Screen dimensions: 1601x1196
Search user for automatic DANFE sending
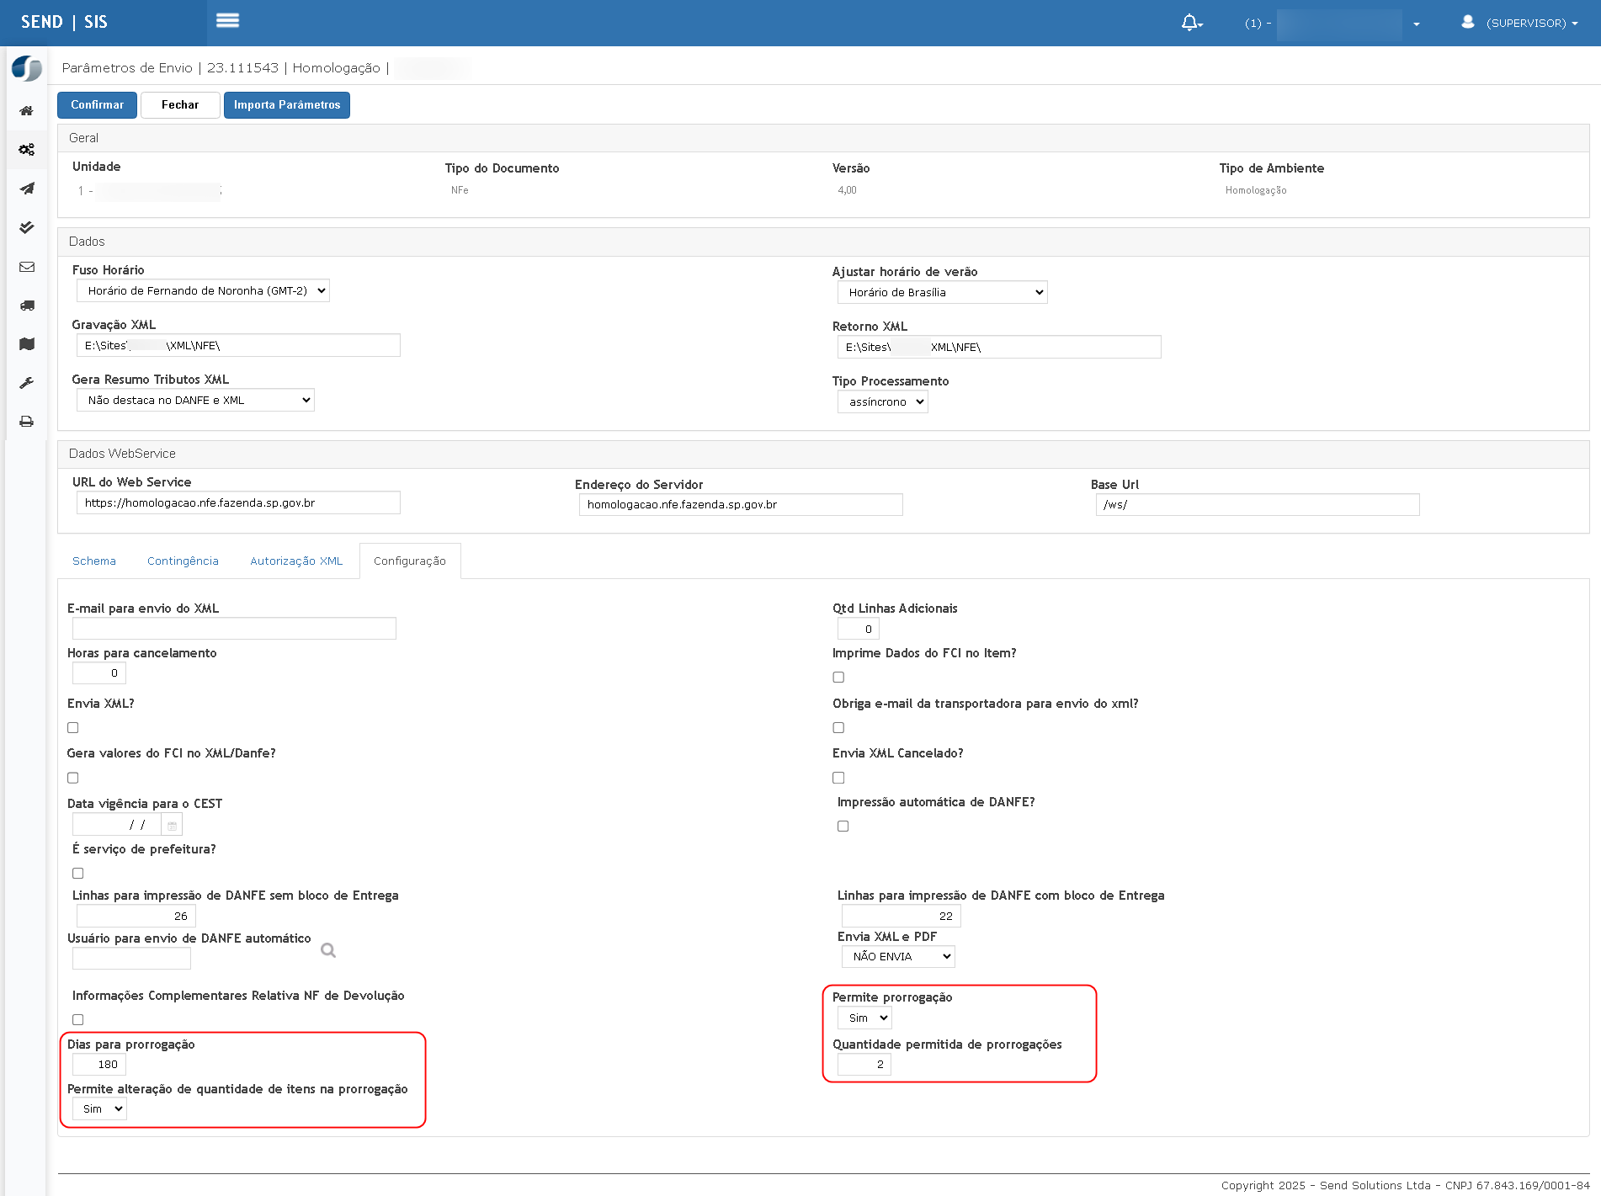pos(328,950)
